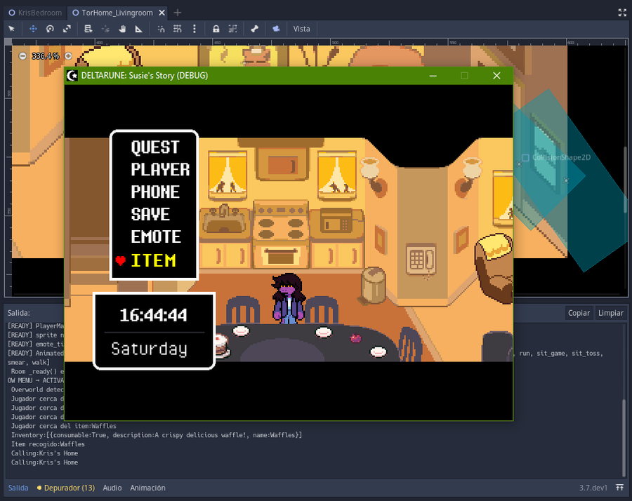Open the Animación bottom panel tab
The height and width of the screenshot is (501, 632).
pos(147,488)
